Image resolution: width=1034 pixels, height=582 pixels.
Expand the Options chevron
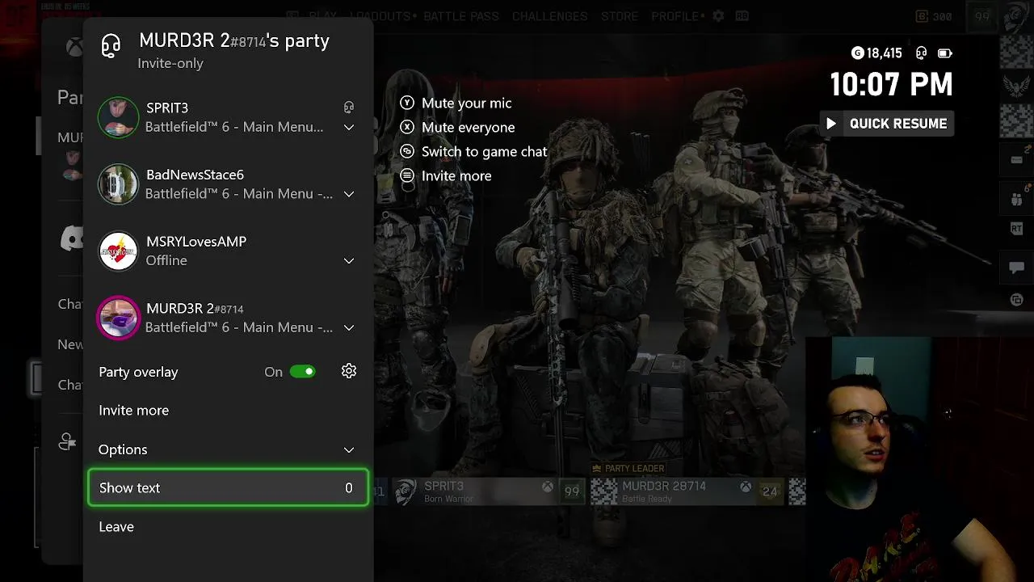pyautogui.click(x=349, y=450)
